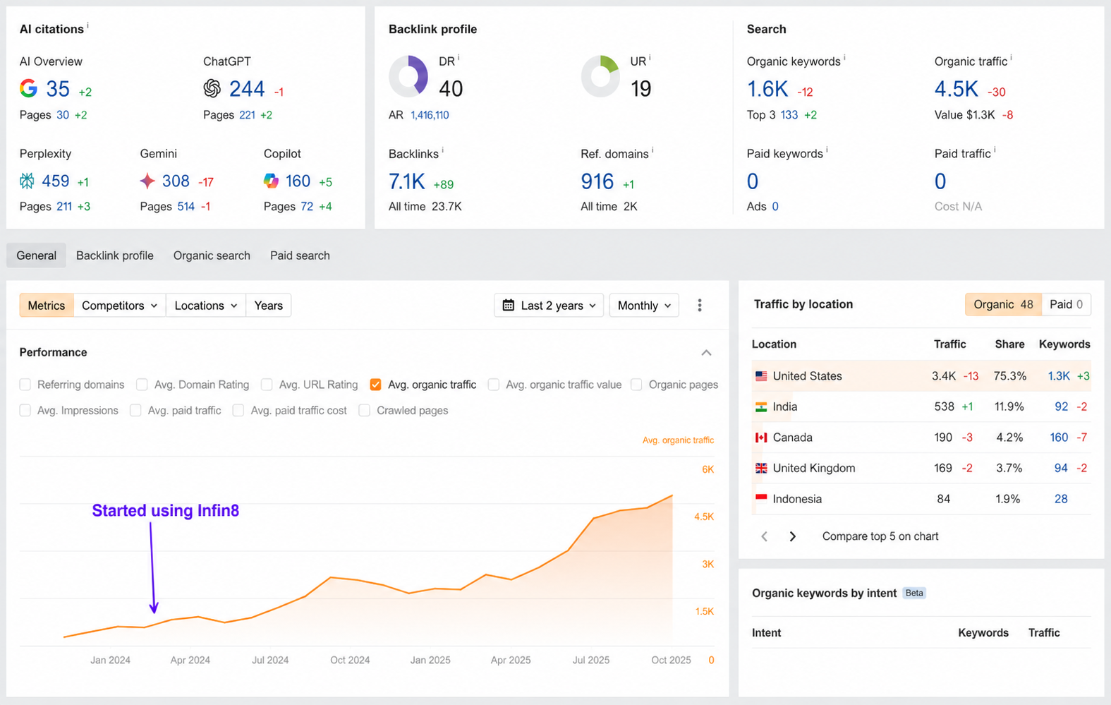The image size is (1111, 705).
Task: Enable Avg. Impressions checkbox
Action: 25,411
